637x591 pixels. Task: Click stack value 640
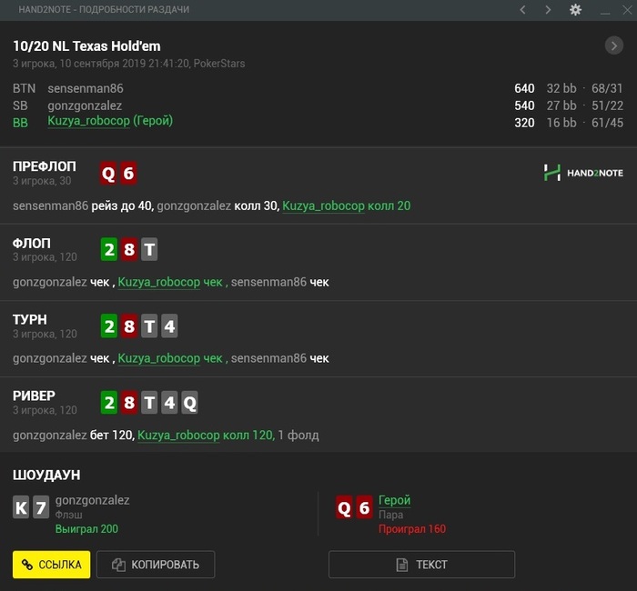point(524,88)
